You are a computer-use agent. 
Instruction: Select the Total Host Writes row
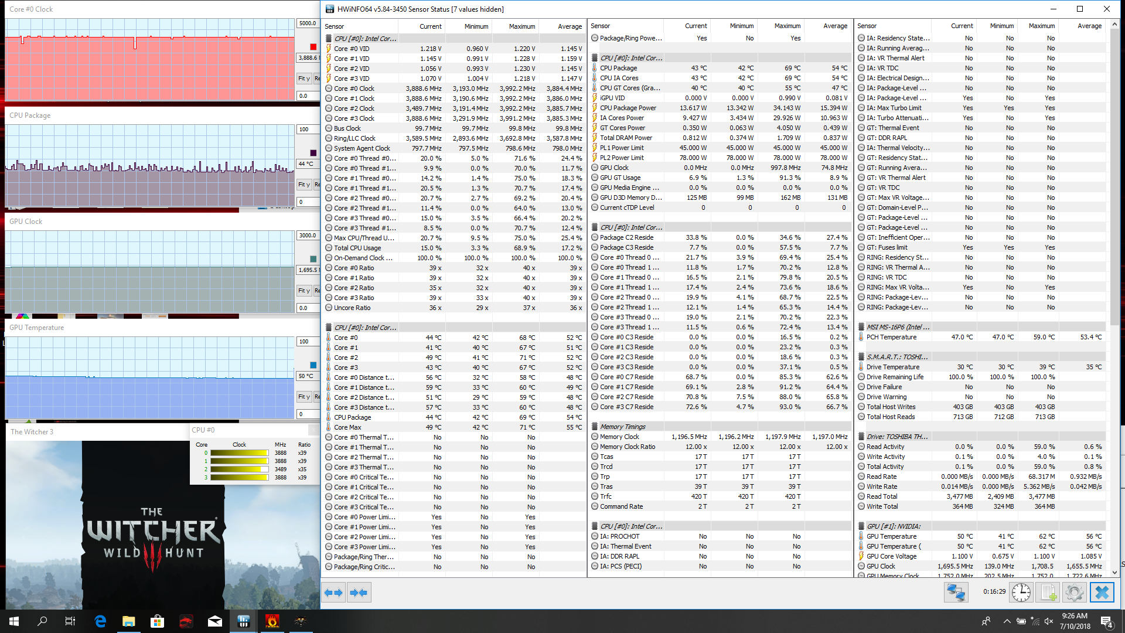981,407
